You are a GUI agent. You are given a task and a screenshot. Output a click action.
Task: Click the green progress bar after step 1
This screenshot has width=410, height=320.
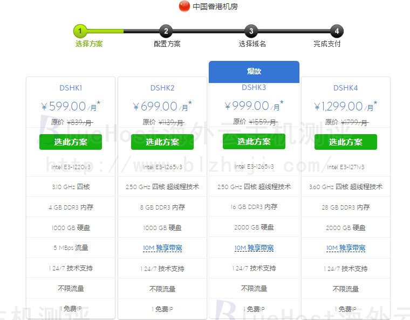click(105, 31)
